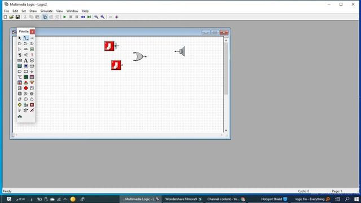Select the speaker component on the canvas
Screen dimensions: 361x203
tap(180, 51)
